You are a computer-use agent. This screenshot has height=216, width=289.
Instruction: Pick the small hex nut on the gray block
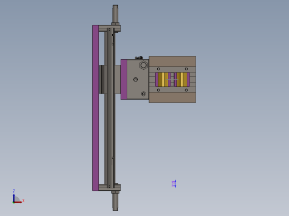tap(143, 94)
